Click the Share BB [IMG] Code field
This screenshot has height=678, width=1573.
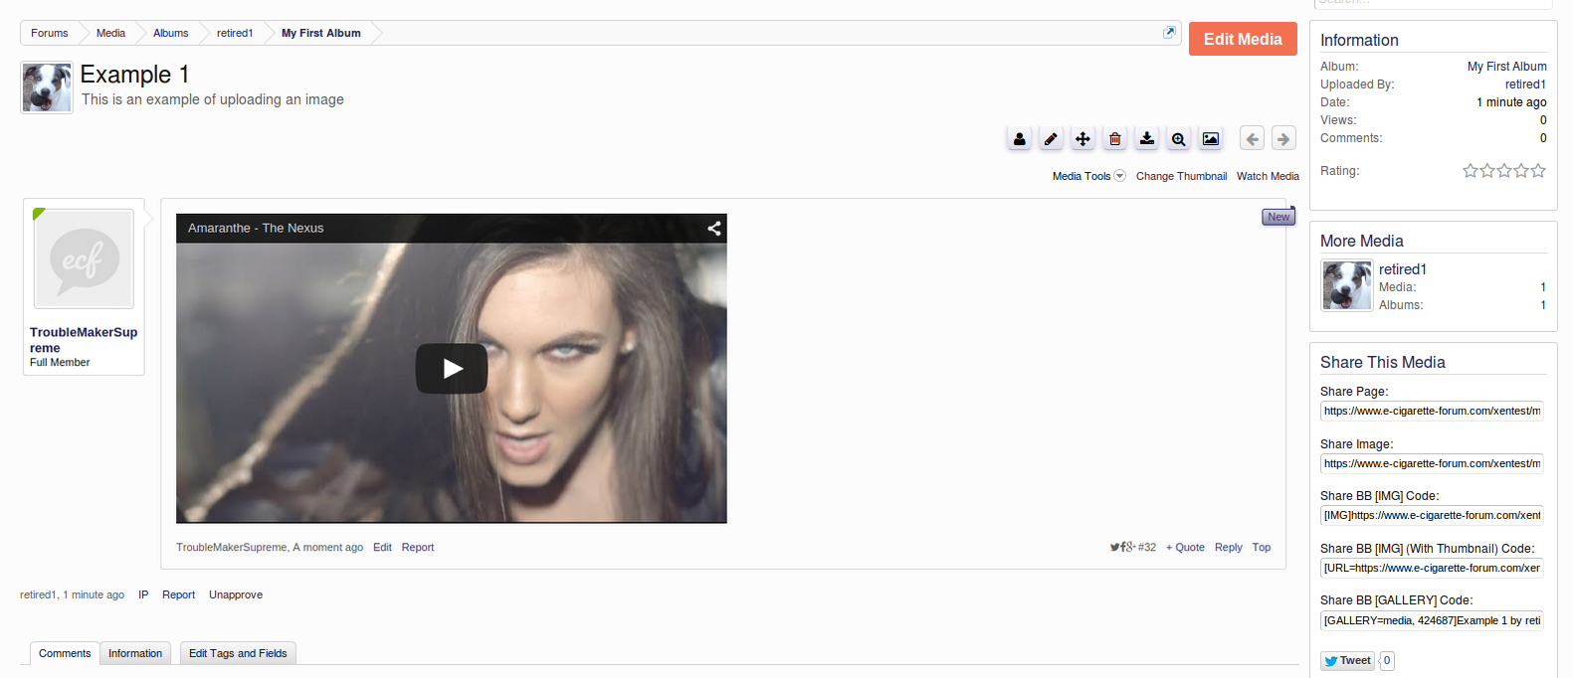pos(1432,515)
